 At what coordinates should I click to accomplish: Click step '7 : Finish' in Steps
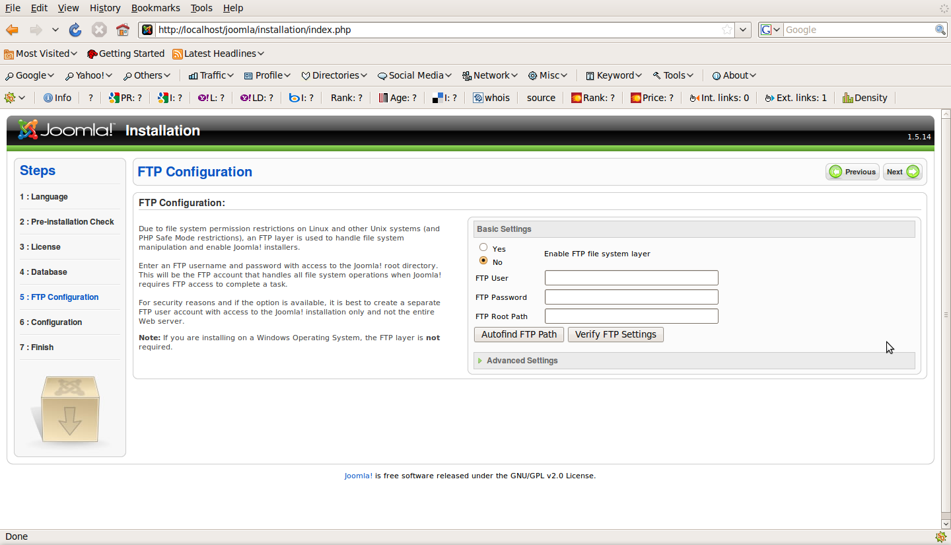pos(37,347)
